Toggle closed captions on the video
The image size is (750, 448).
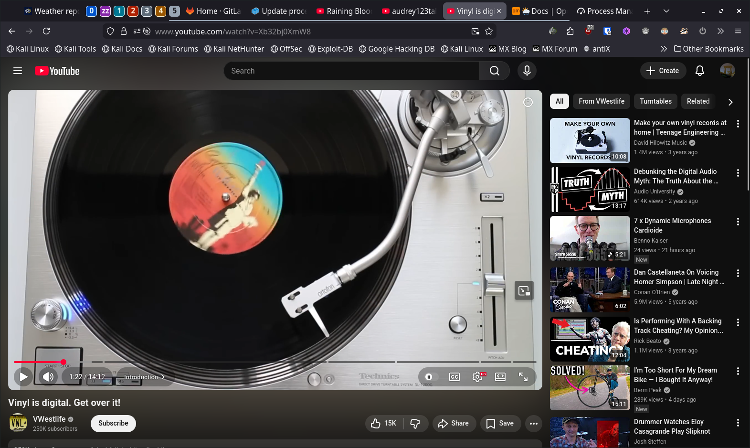[x=454, y=377]
